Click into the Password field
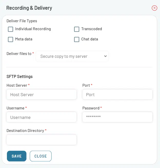Image resolution: width=160 pixels, height=168 pixels. pos(117,117)
